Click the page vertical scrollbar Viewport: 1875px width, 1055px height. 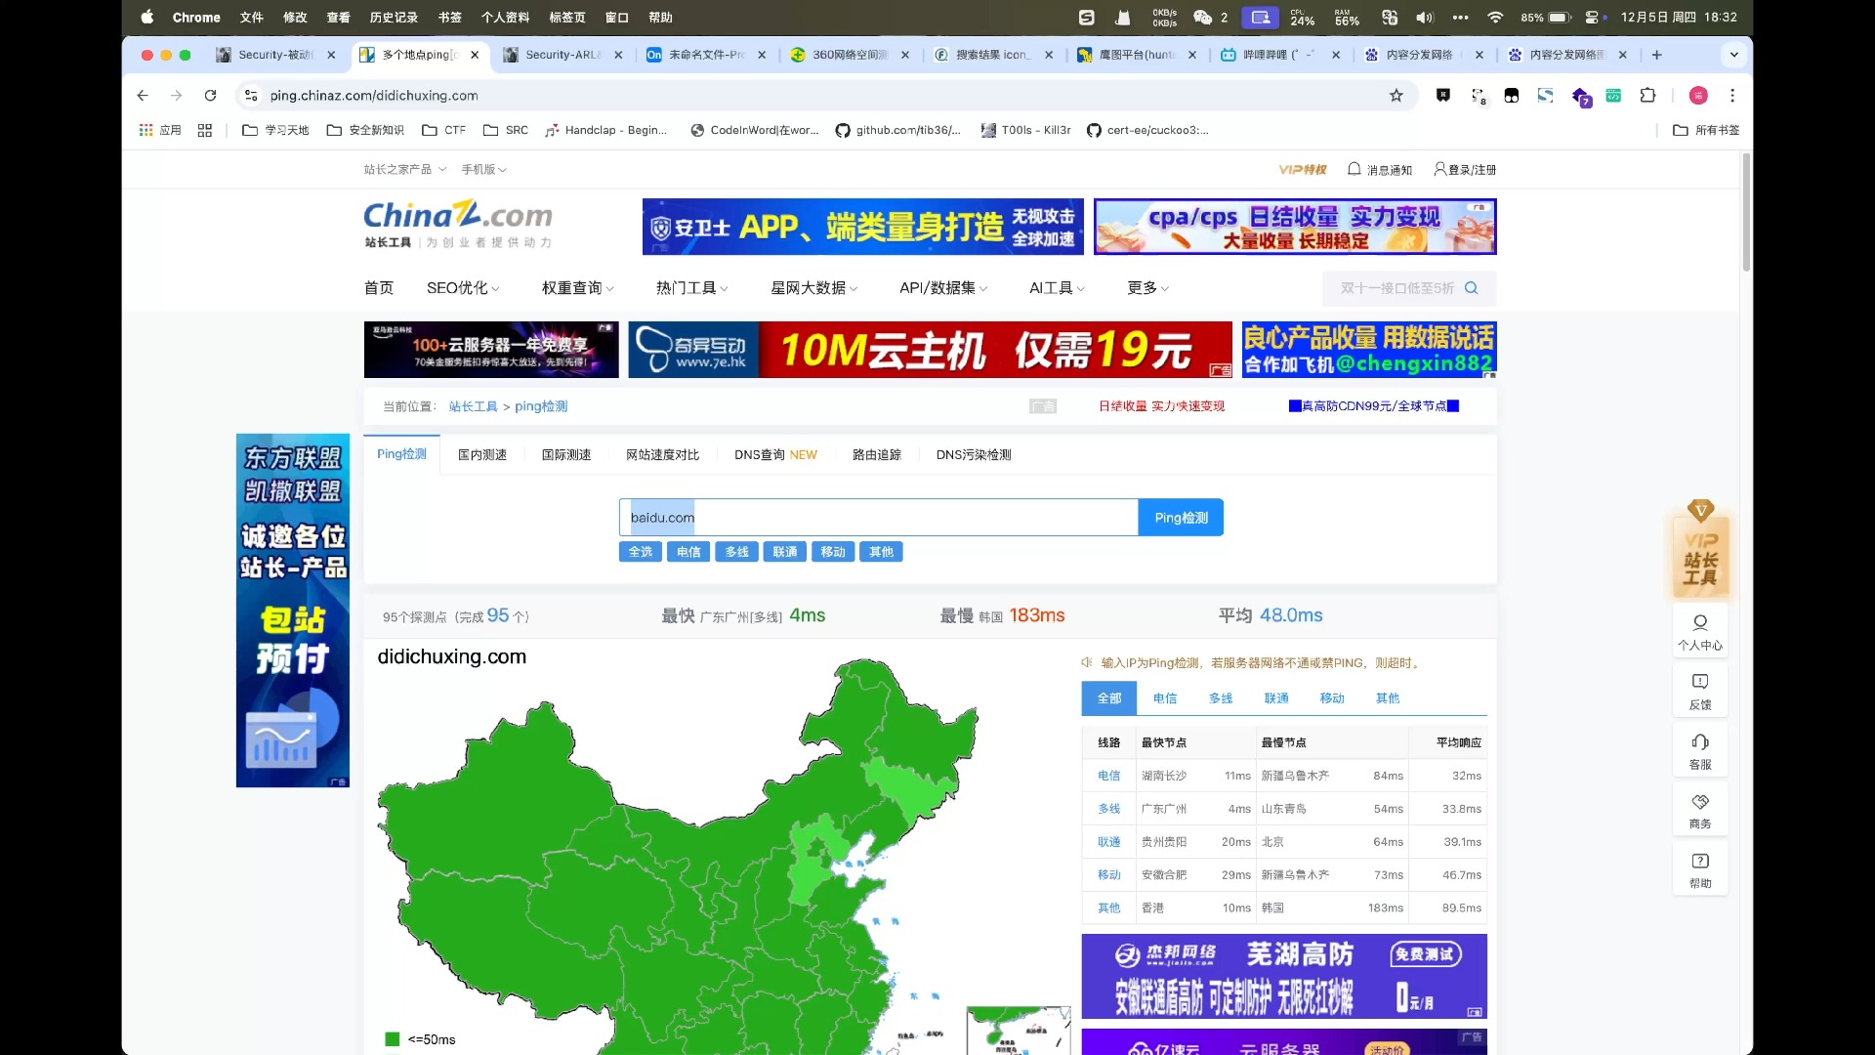coord(1746,212)
